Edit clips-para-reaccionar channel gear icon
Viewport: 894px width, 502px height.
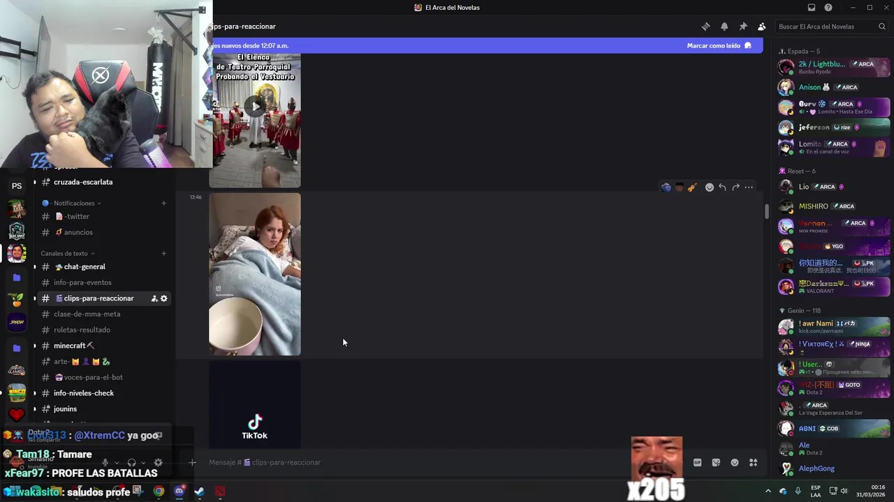(x=164, y=298)
